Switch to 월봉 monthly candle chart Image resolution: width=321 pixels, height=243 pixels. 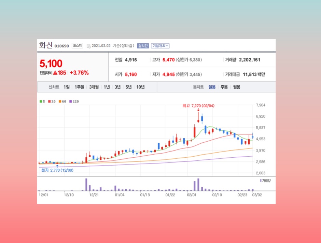coord(237,87)
